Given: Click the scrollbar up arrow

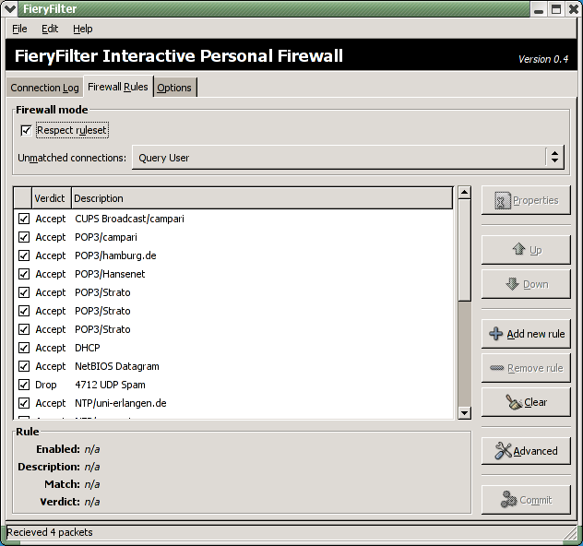Looking at the screenshot, I should 464,193.
